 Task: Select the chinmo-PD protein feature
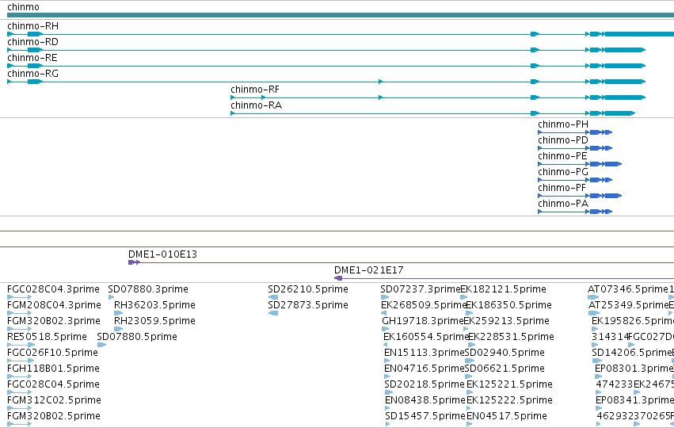coord(575,148)
